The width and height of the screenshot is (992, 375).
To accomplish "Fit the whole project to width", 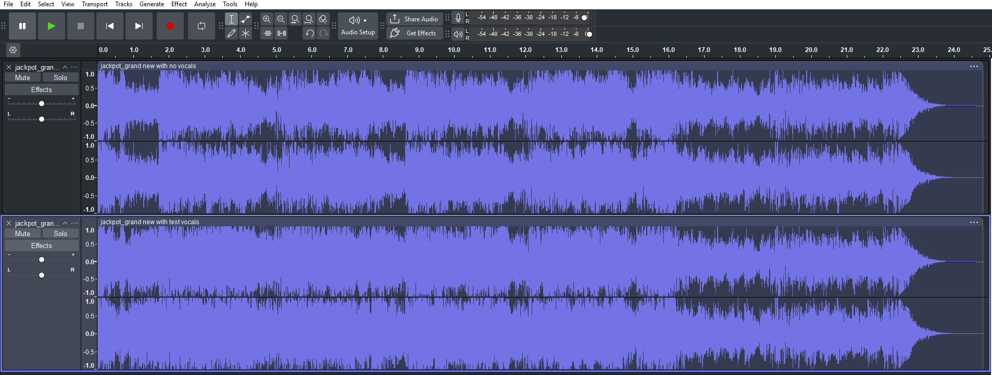I will click(309, 19).
